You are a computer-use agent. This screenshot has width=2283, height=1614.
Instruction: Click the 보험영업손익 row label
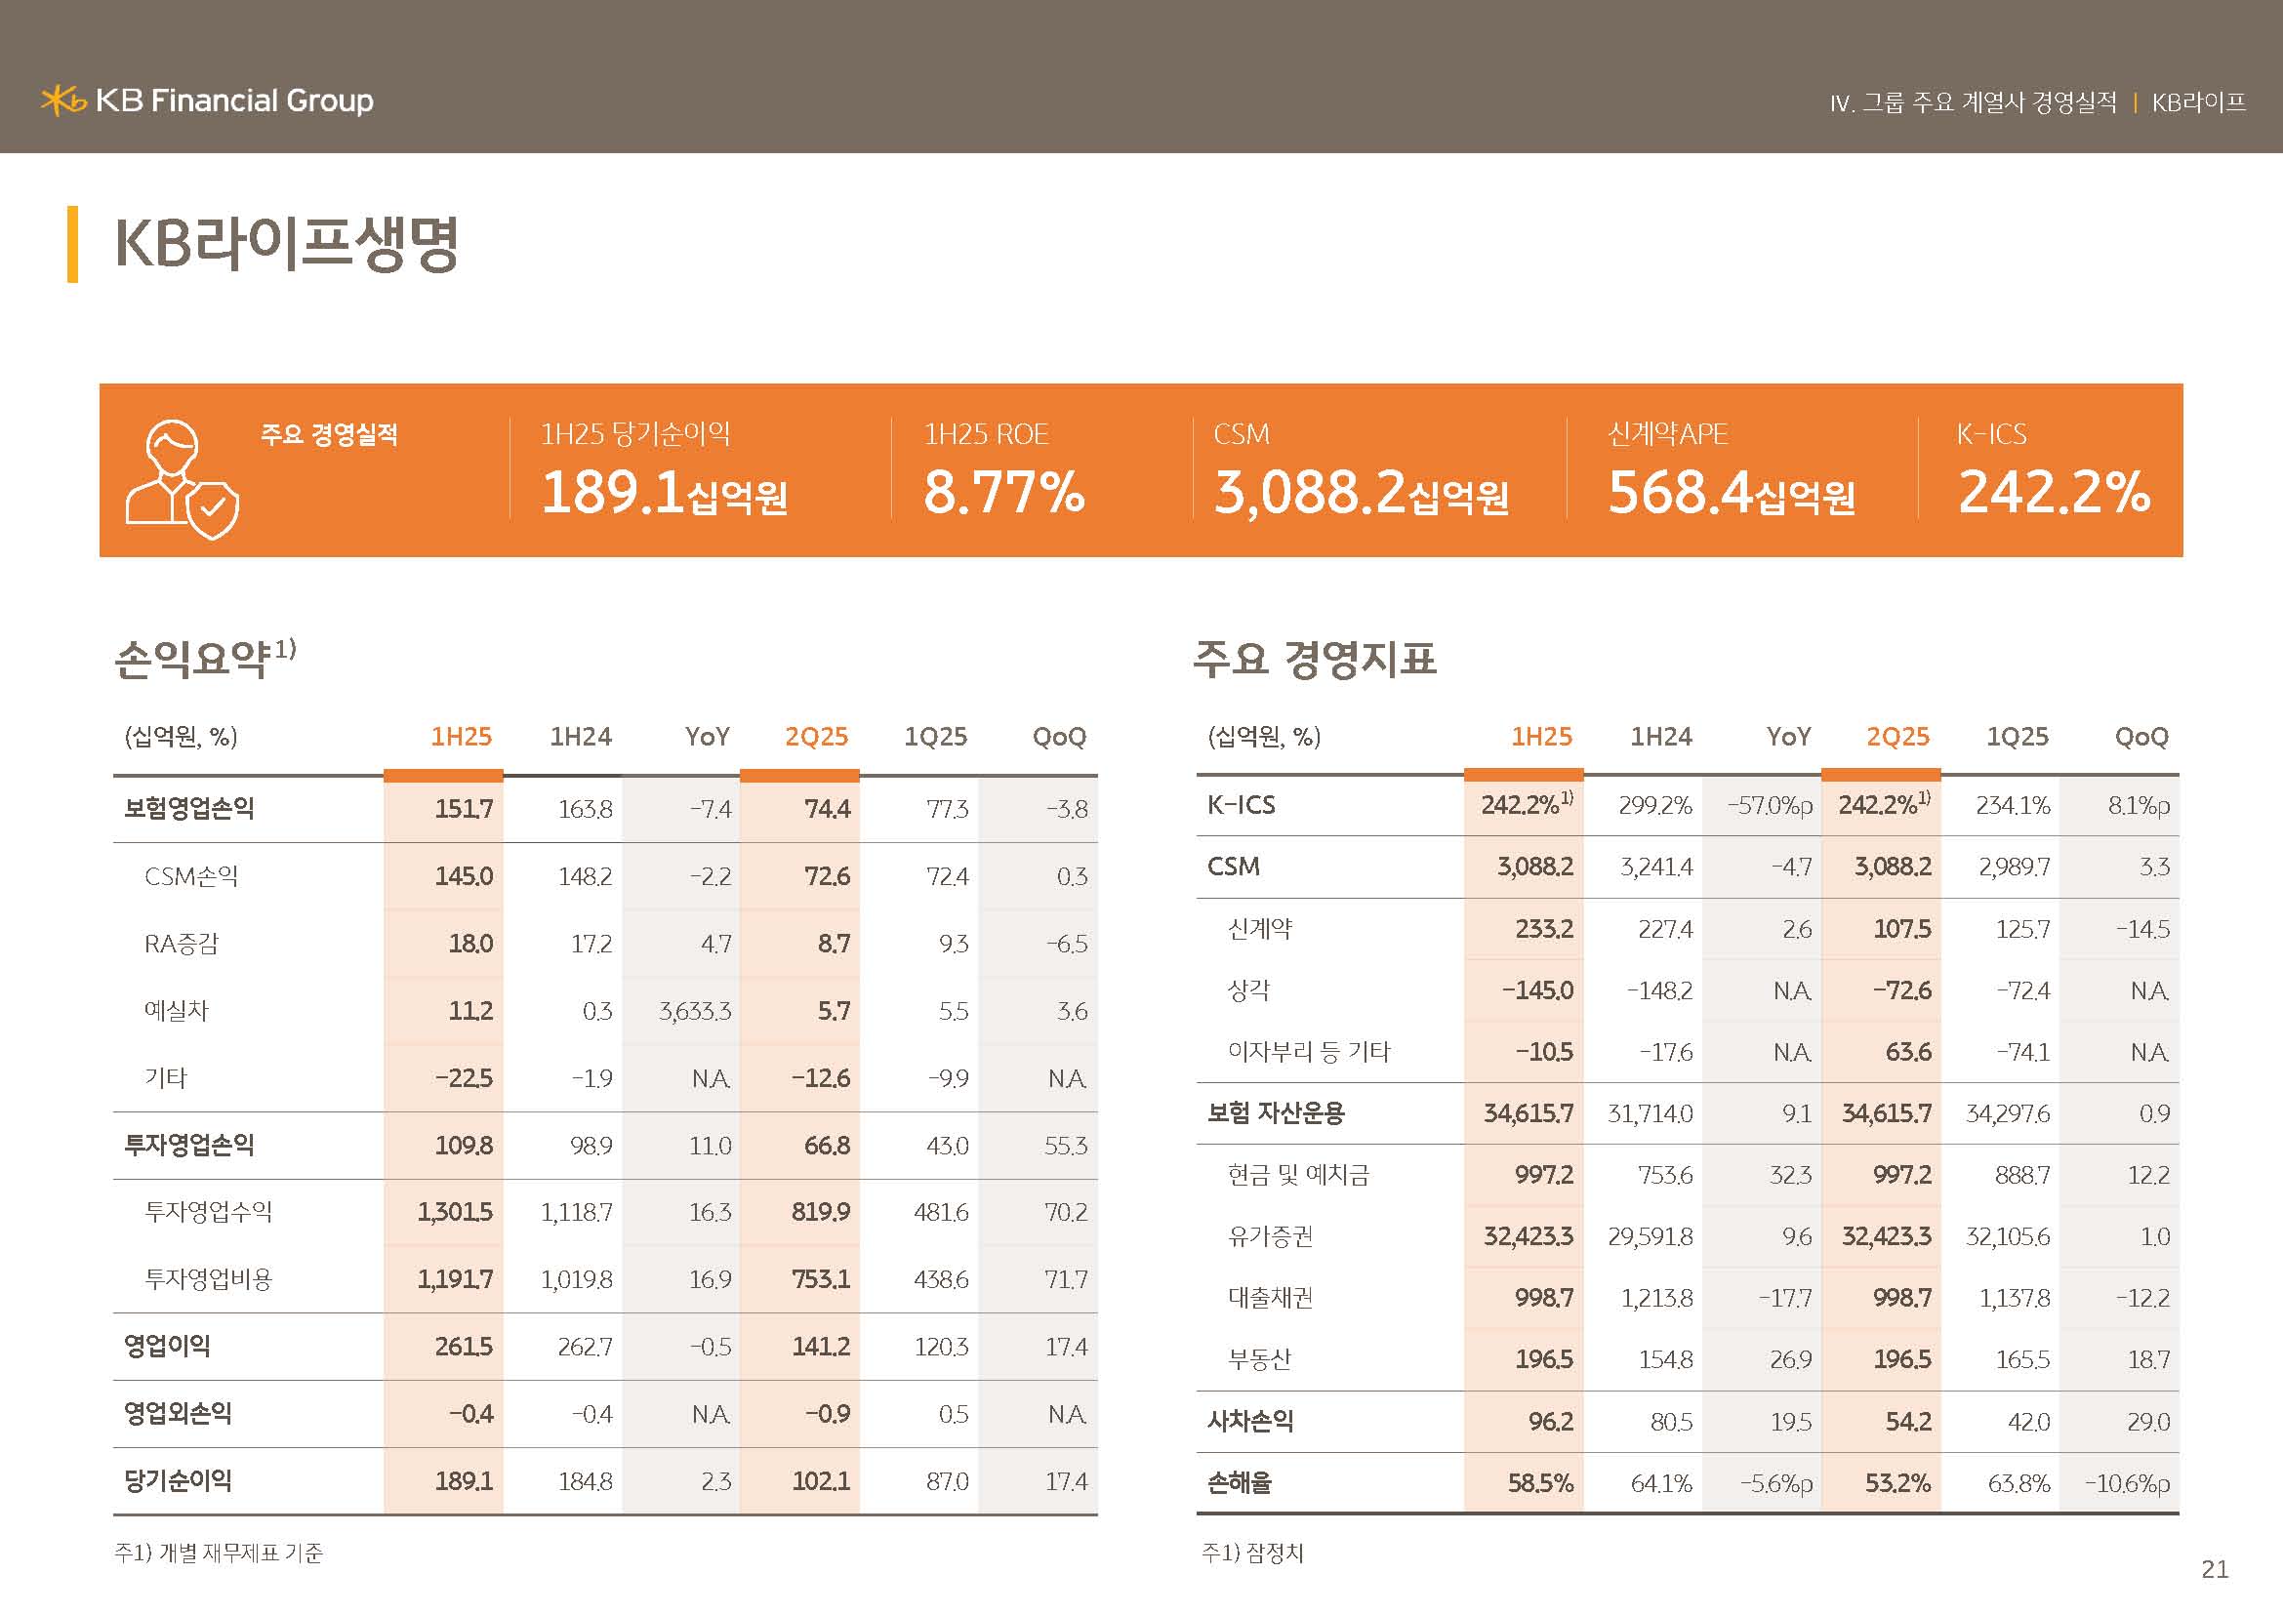189,808
